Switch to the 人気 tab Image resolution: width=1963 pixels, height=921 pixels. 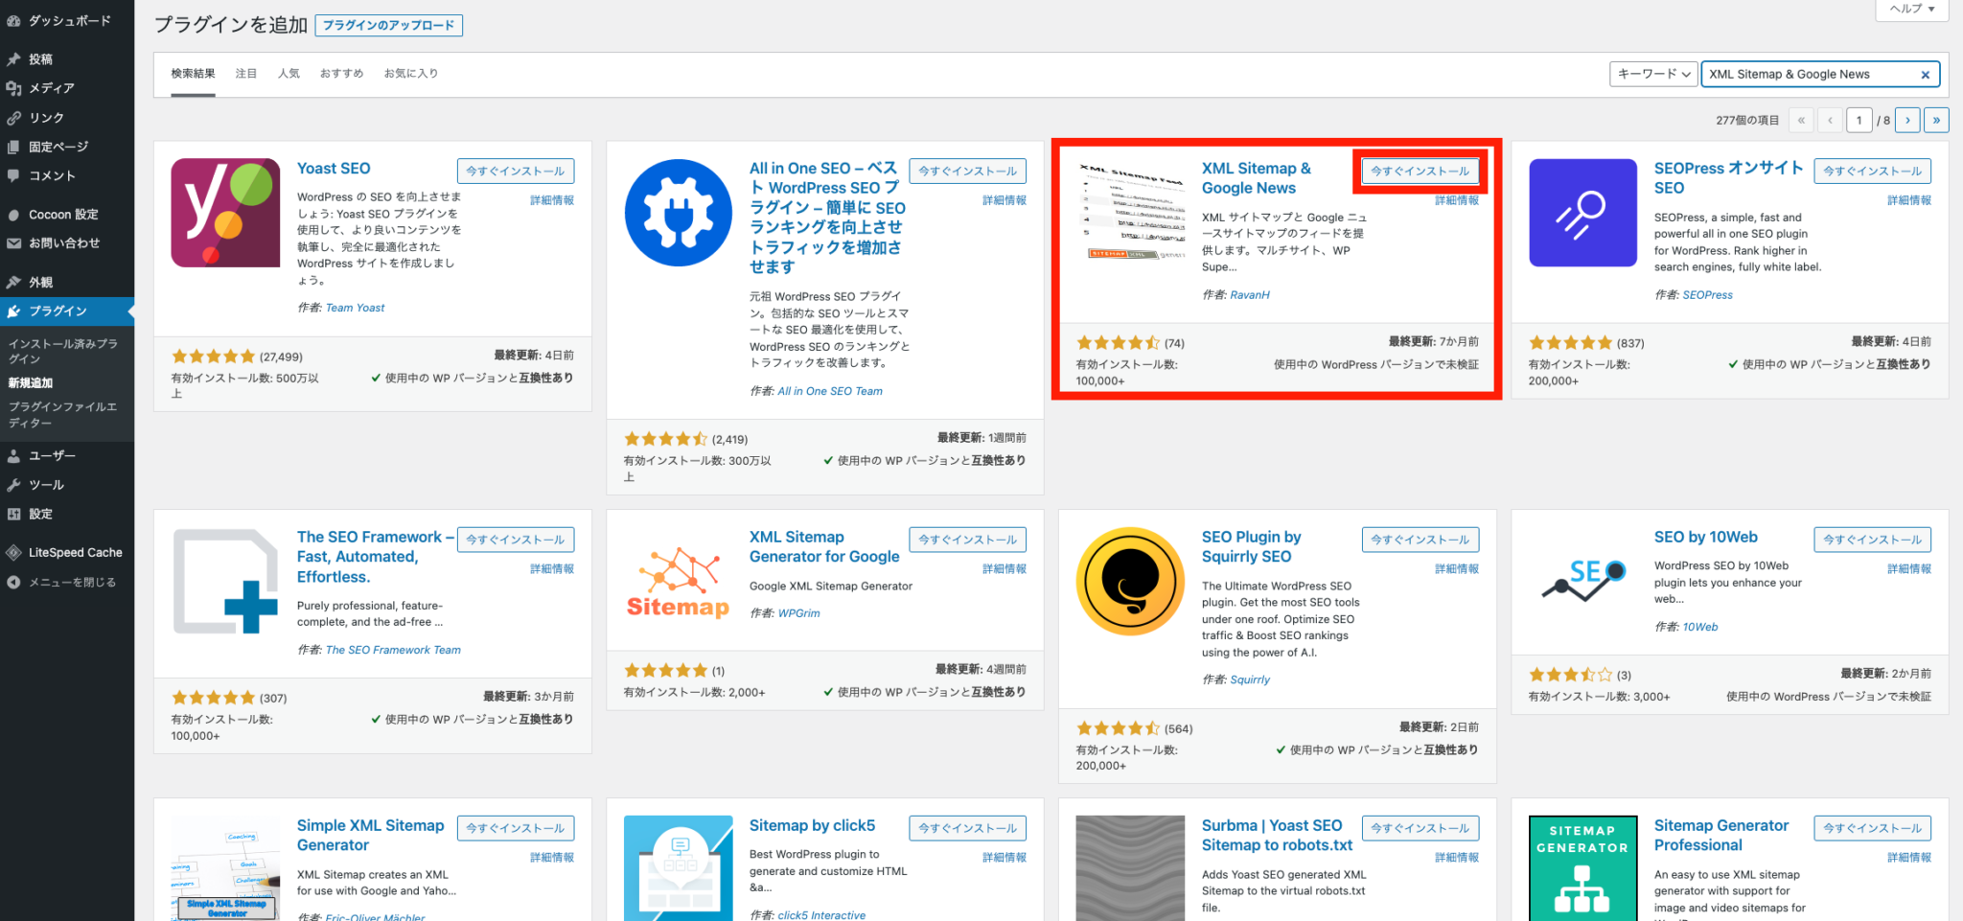(x=289, y=72)
